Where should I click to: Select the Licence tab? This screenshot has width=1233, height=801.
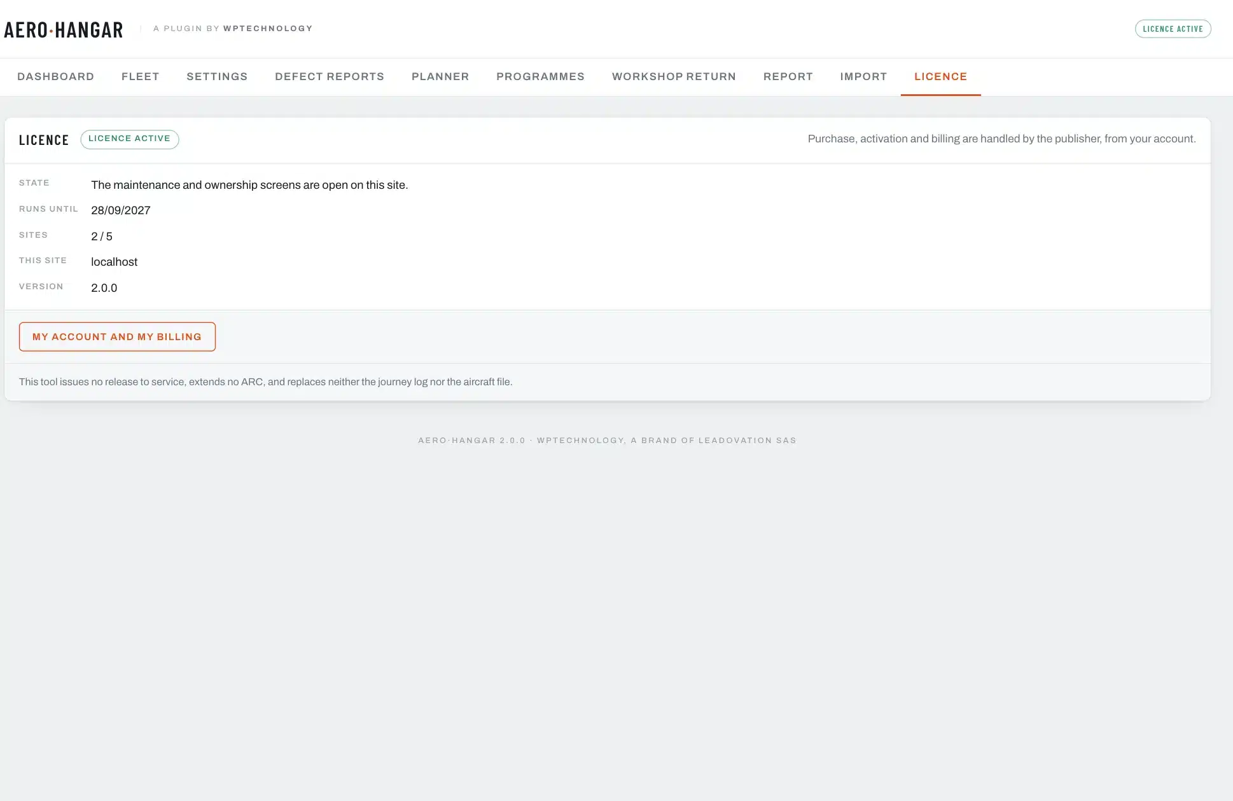[940, 77]
